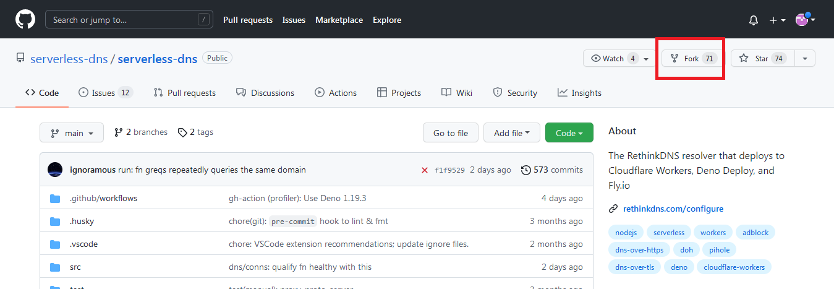Open Explore in top nav
Viewport: 834px width, 289px height.
387,20
